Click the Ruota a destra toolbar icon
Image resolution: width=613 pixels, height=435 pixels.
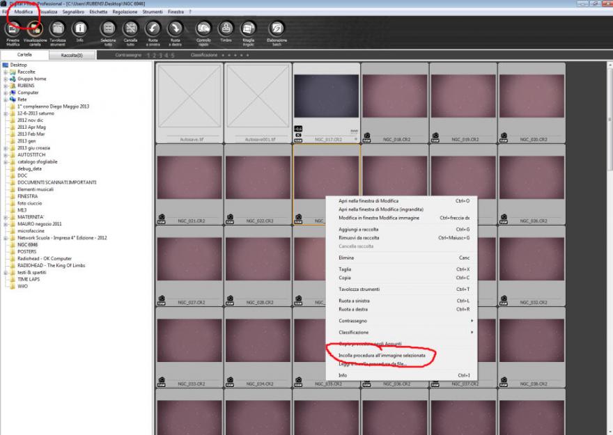[x=176, y=29]
